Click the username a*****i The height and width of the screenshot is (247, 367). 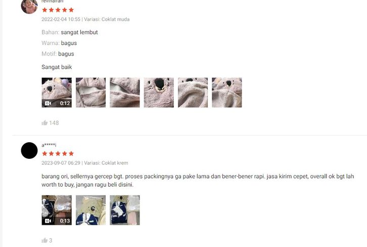tap(49, 145)
